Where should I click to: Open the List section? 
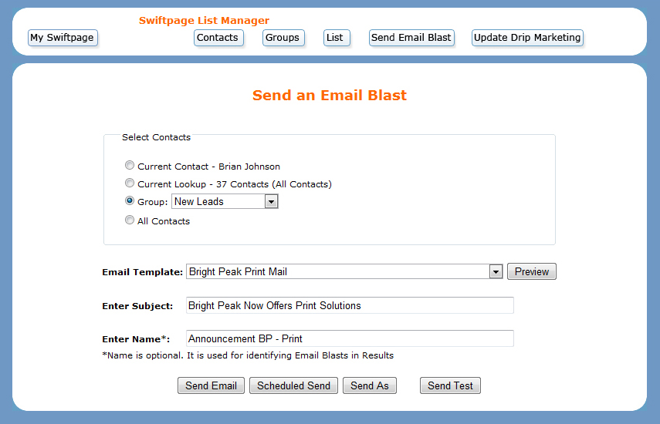click(x=337, y=38)
